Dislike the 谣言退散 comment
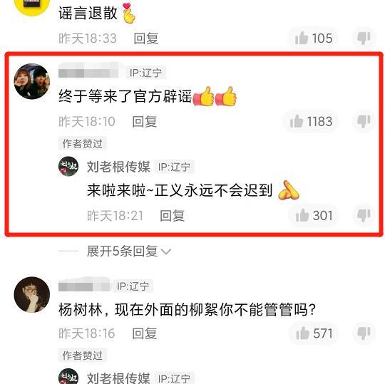Screen dimensions: 385x384 tap(364, 38)
